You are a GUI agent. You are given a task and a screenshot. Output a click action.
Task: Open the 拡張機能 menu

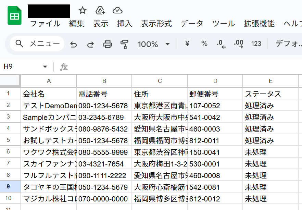click(x=259, y=24)
